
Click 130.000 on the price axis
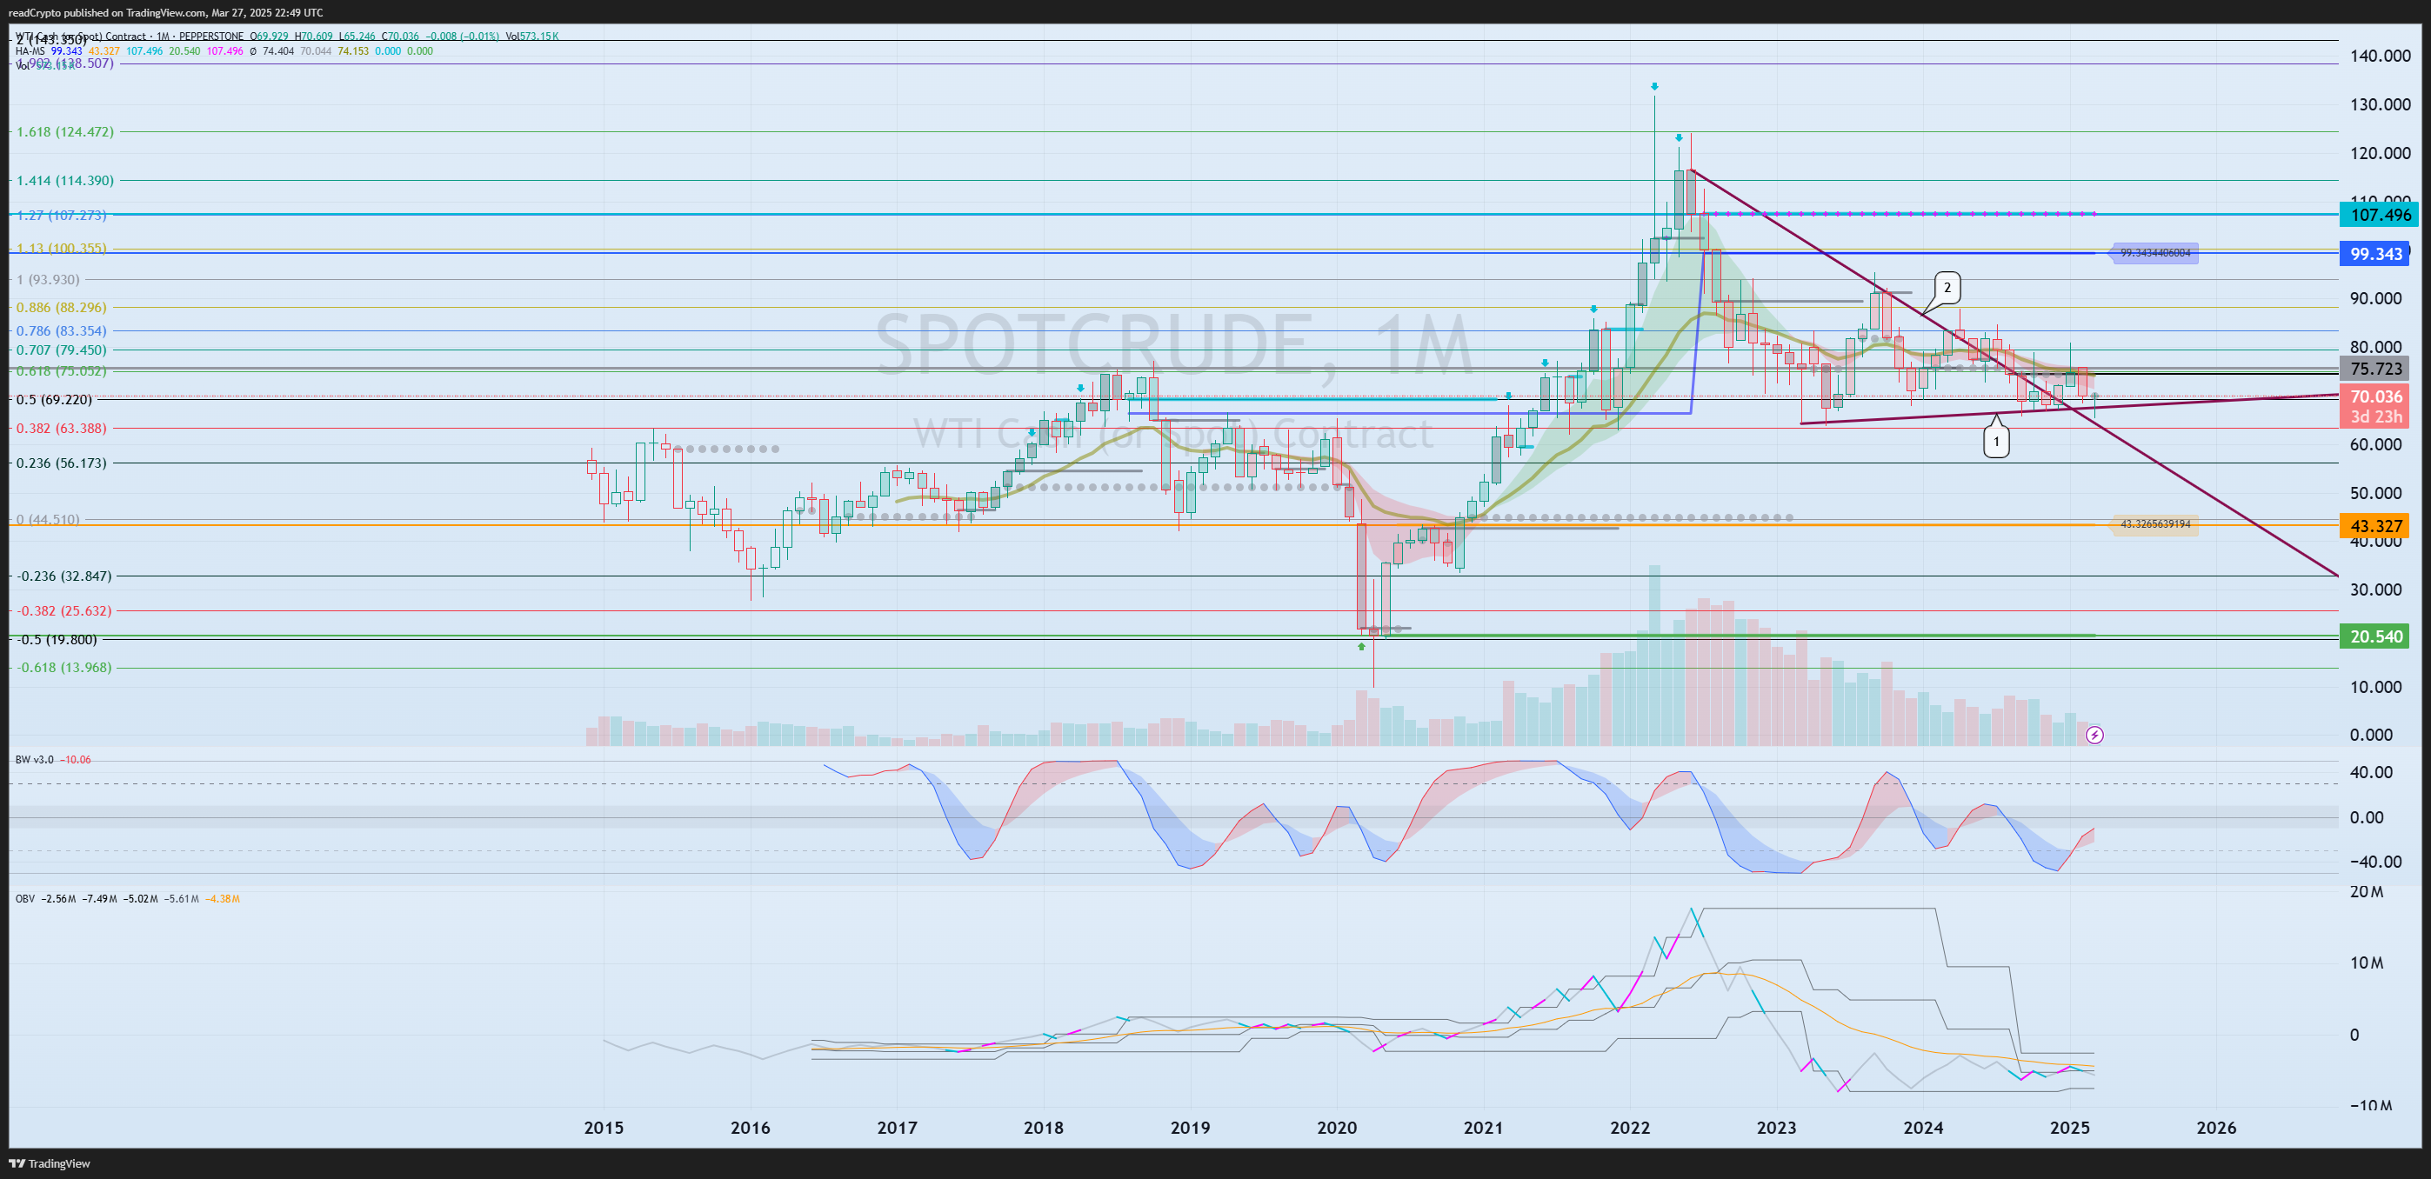click(2380, 104)
